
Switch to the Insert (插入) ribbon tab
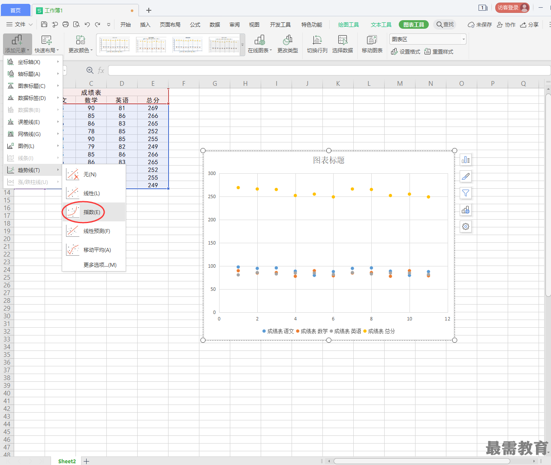pyautogui.click(x=145, y=24)
